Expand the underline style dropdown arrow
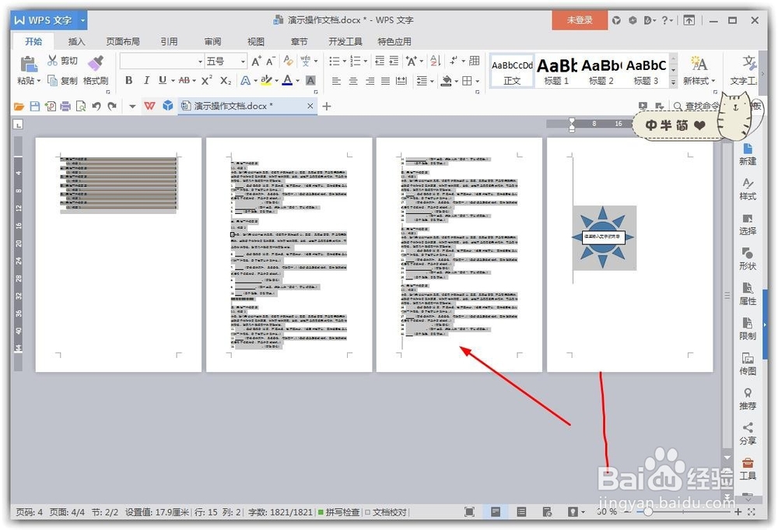Viewport: 778px width, 530px height. point(173,80)
